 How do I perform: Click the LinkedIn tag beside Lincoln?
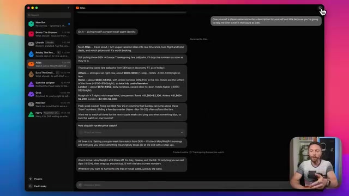tap(50, 42)
